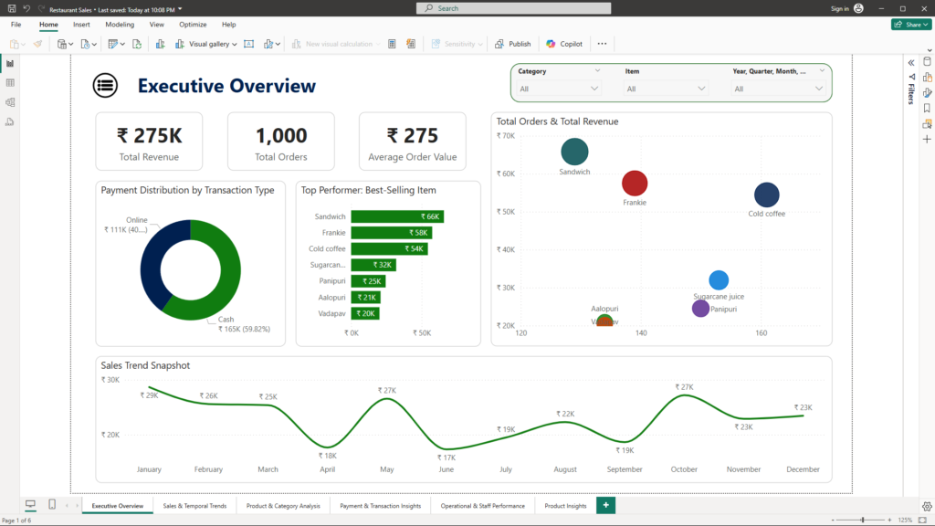Click the save icon in title bar

(x=11, y=8)
